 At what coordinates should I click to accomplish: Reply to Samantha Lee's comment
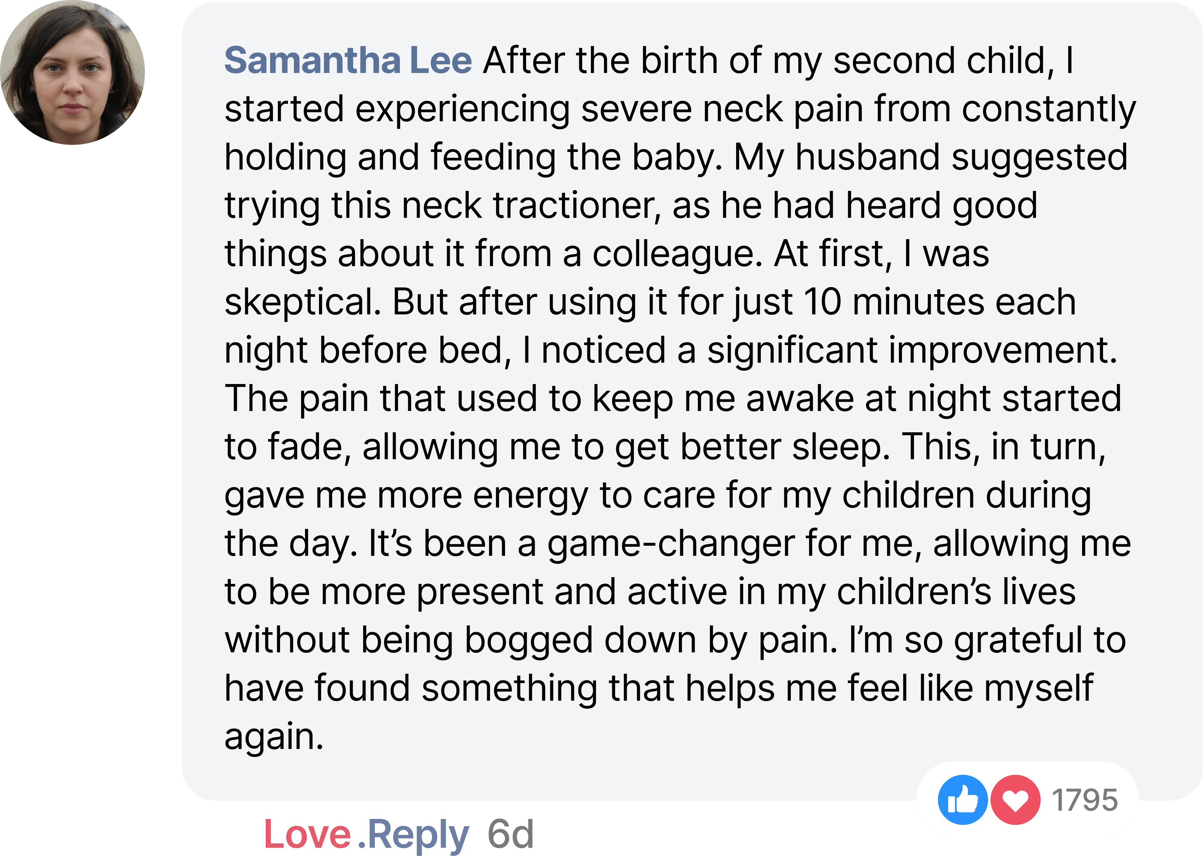point(417,834)
